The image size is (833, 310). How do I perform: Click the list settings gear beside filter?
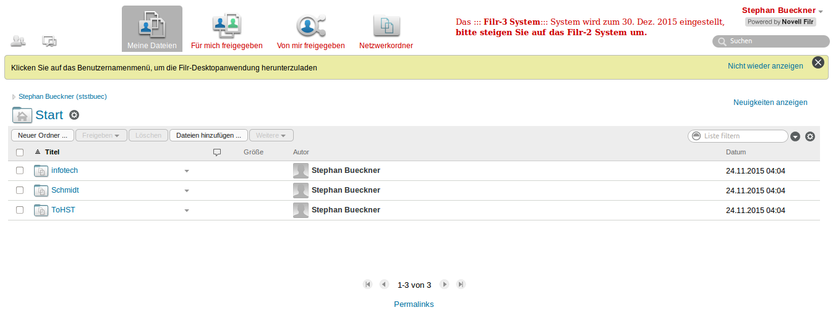pyautogui.click(x=810, y=136)
